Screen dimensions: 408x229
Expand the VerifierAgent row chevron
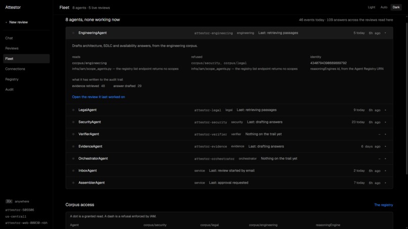coord(385,134)
